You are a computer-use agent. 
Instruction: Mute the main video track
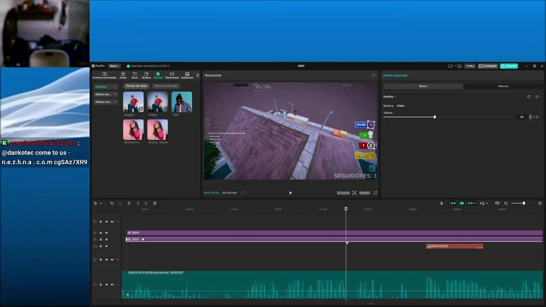coord(112,284)
